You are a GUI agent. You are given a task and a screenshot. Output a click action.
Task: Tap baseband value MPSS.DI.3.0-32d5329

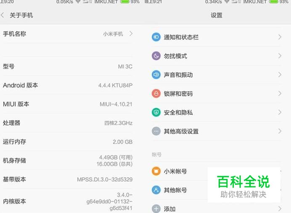pyautogui.click(x=105, y=179)
